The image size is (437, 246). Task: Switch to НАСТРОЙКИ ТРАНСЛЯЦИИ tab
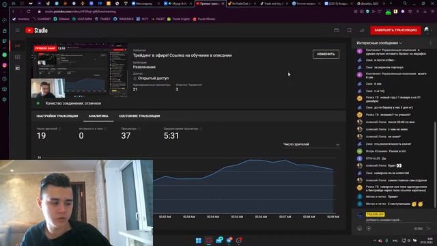[x=57, y=116]
